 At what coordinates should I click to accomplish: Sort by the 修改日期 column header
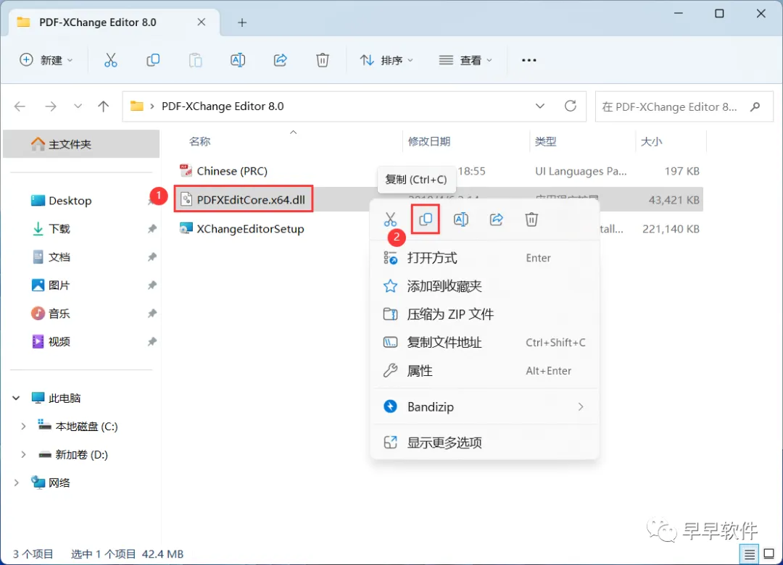[x=429, y=142]
